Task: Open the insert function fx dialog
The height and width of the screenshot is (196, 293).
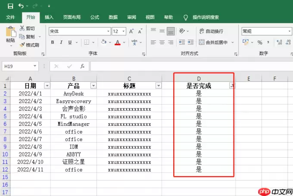Action: 82,66
